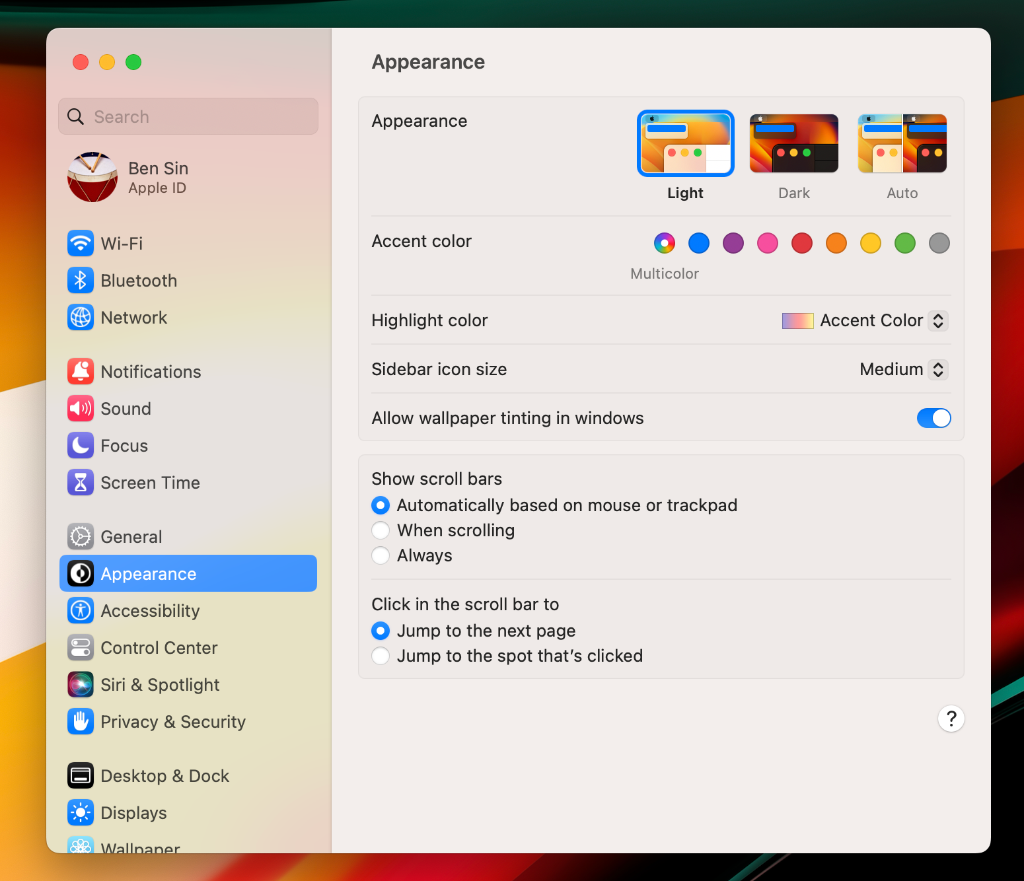Go to Privacy & Security label

coord(173,722)
